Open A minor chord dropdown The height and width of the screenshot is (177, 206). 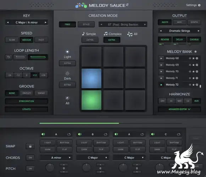tap(56, 158)
